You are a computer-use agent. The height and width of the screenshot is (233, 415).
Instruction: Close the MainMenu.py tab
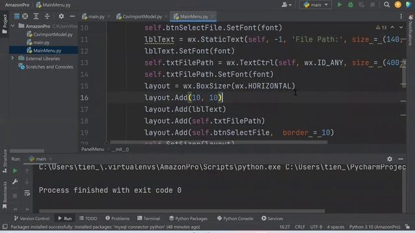click(x=213, y=16)
